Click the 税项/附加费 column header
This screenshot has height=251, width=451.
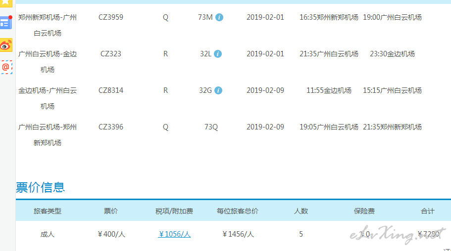[x=174, y=211]
